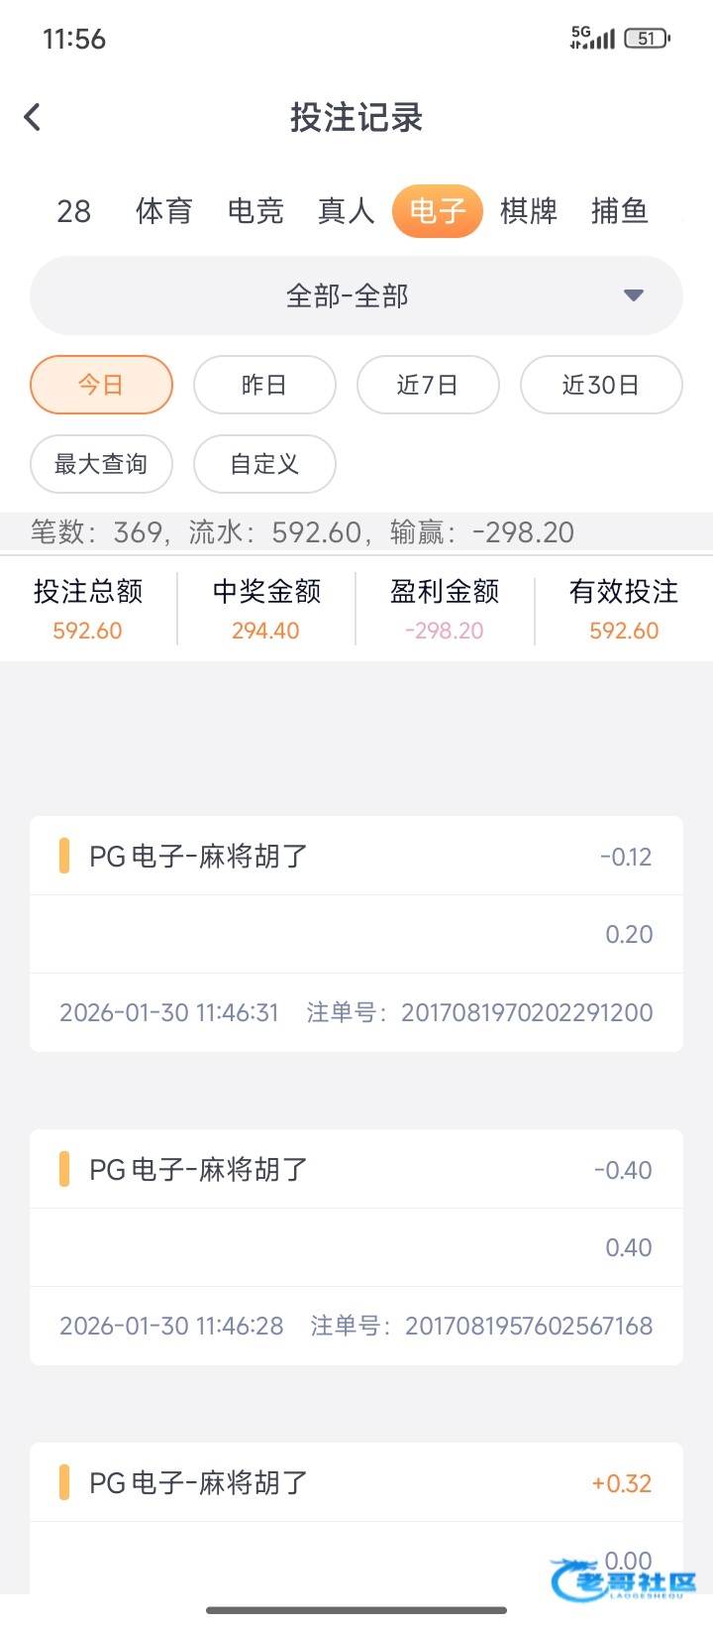Open the 11:46:28 麻将胡了 bet record
713x1626 pixels.
pyautogui.click(x=356, y=1246)
